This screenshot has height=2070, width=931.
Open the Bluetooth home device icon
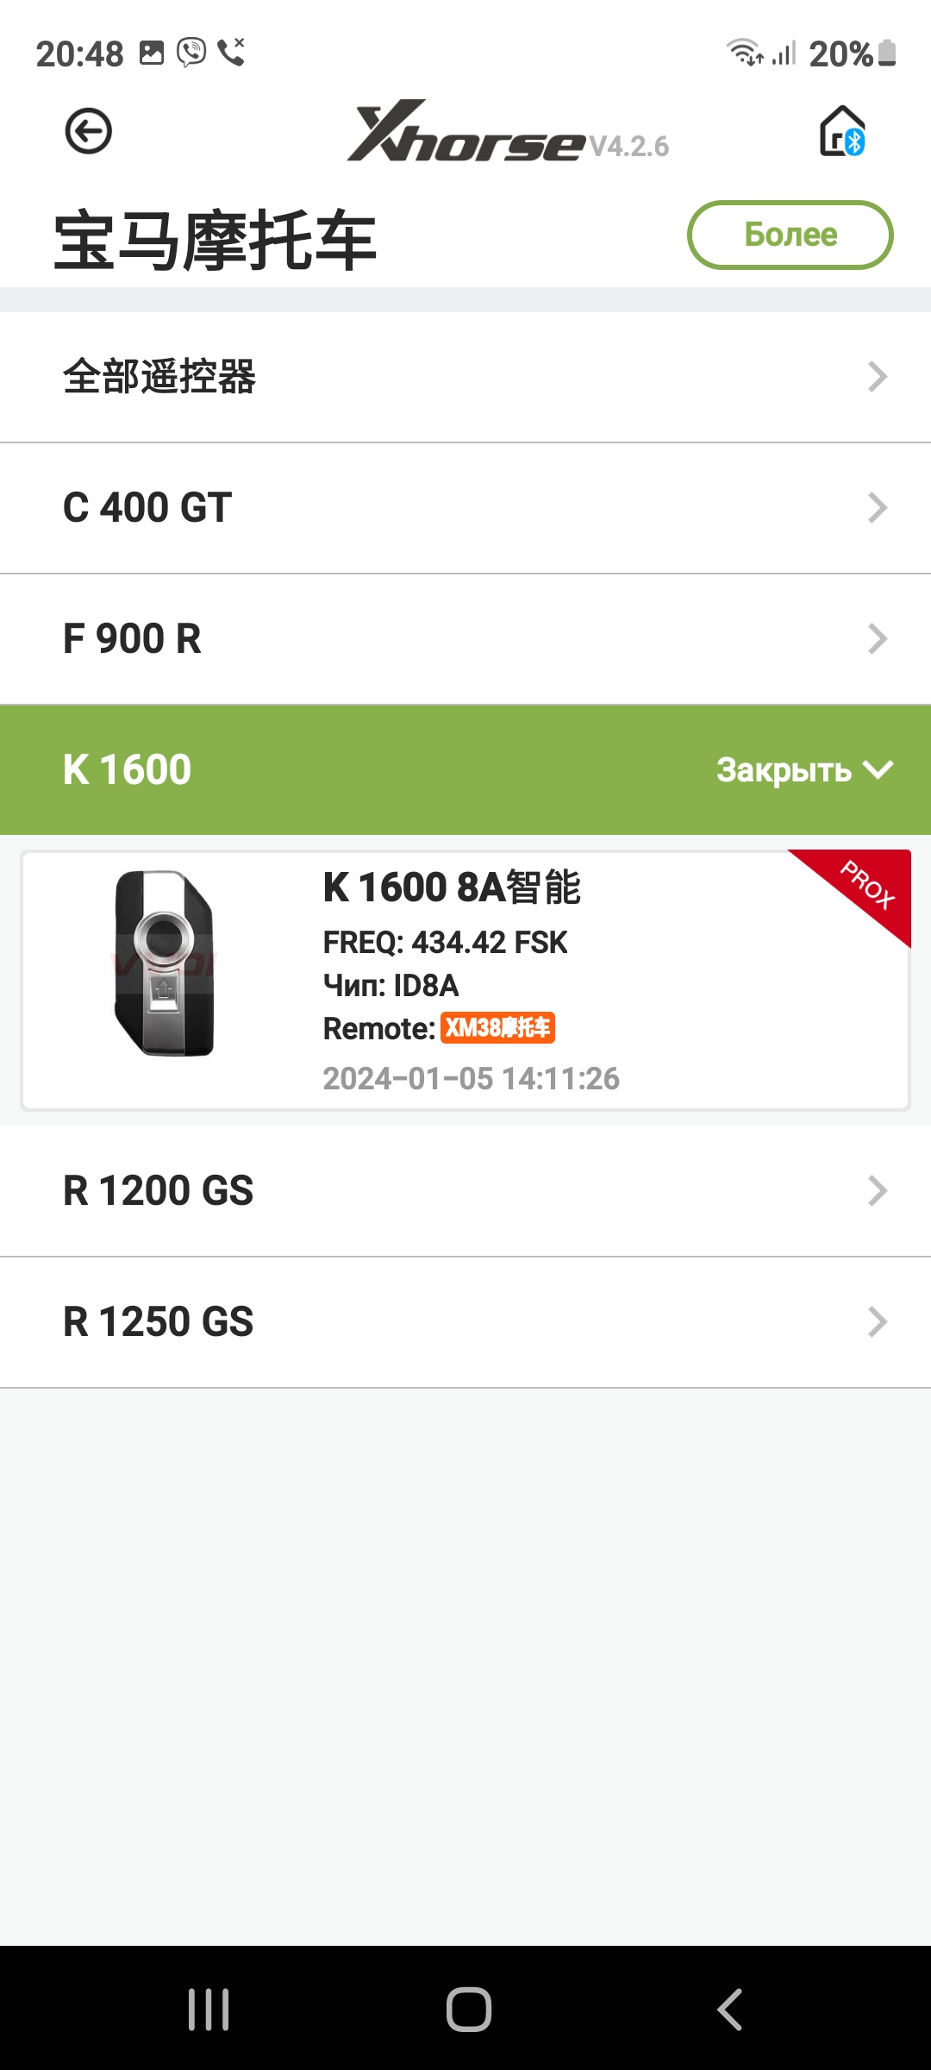tap(841, 132)
